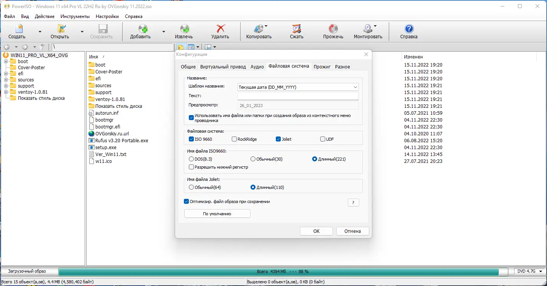Switch to the Прожиг tab
This screenshot has height=286, width=547.
click(322, 67)
